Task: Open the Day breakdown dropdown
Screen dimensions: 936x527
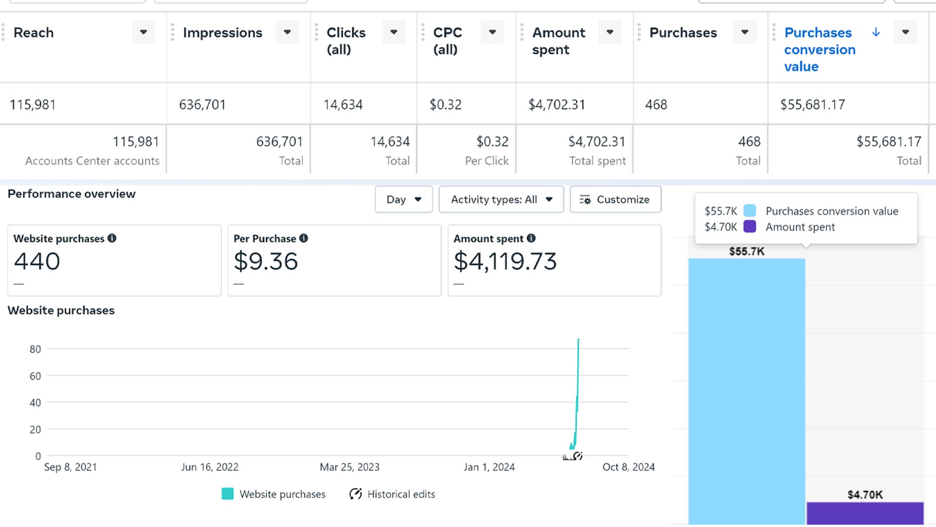Action: [x=404, y=200]
